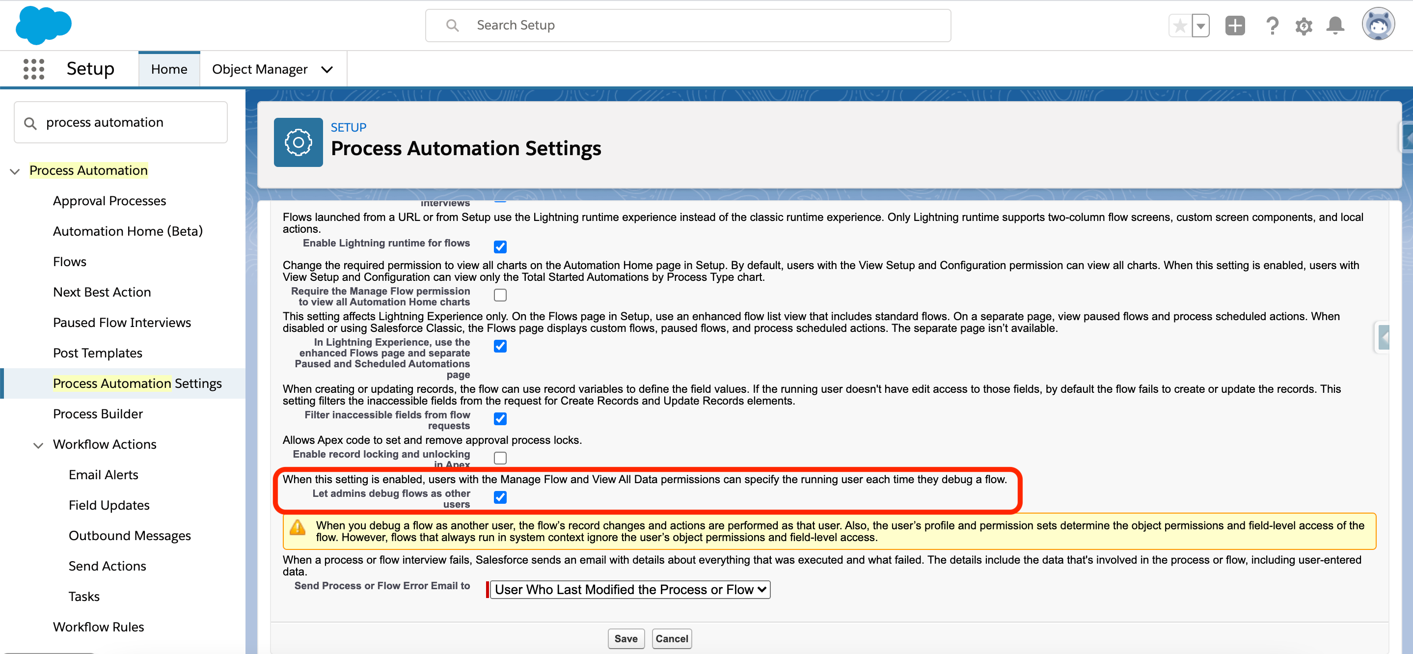Toggle Enable Lightning runtime for flows checkbox
The image size is (1413, 654).
(500, 247)
